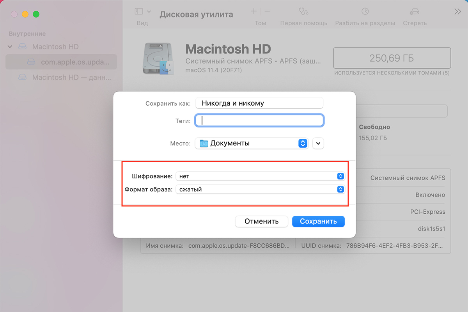Click the Partition pie chart icon
Viewport: 468px width, 312px height.
365,12
